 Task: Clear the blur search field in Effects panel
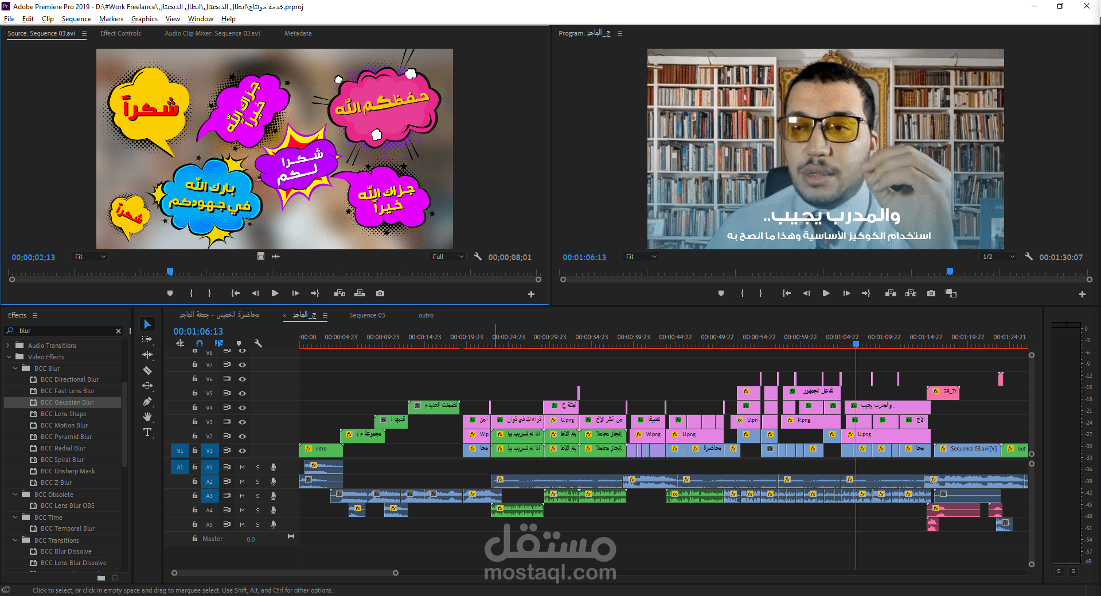[118, 331]
